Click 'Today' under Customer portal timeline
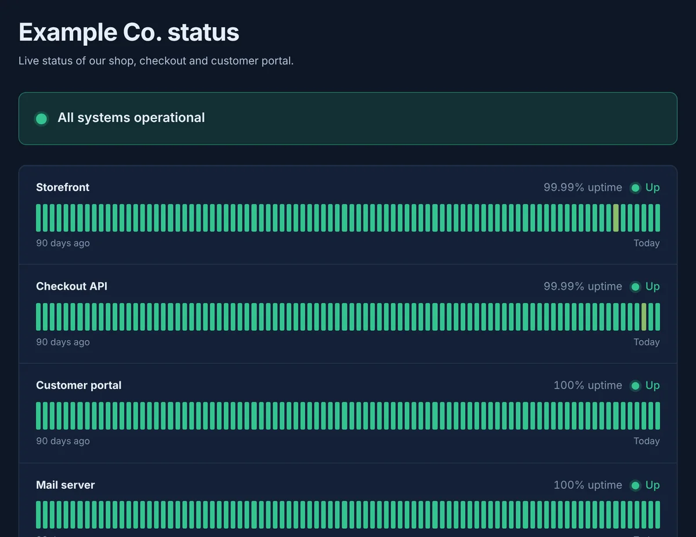 pyautogui.click(x=647, y=441)
